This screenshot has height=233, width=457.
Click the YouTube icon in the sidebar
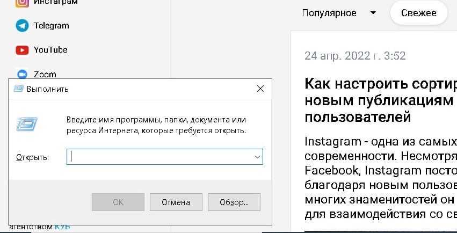click(22, 50)
